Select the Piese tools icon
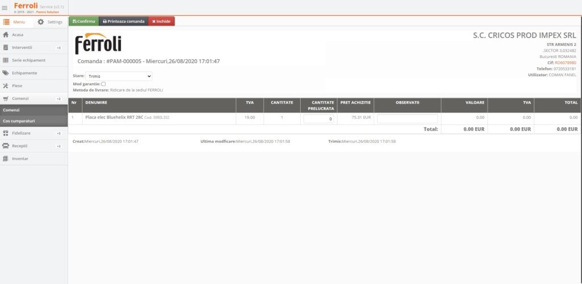The height and width of the screenshot is (284, 582). click(6, 86)
